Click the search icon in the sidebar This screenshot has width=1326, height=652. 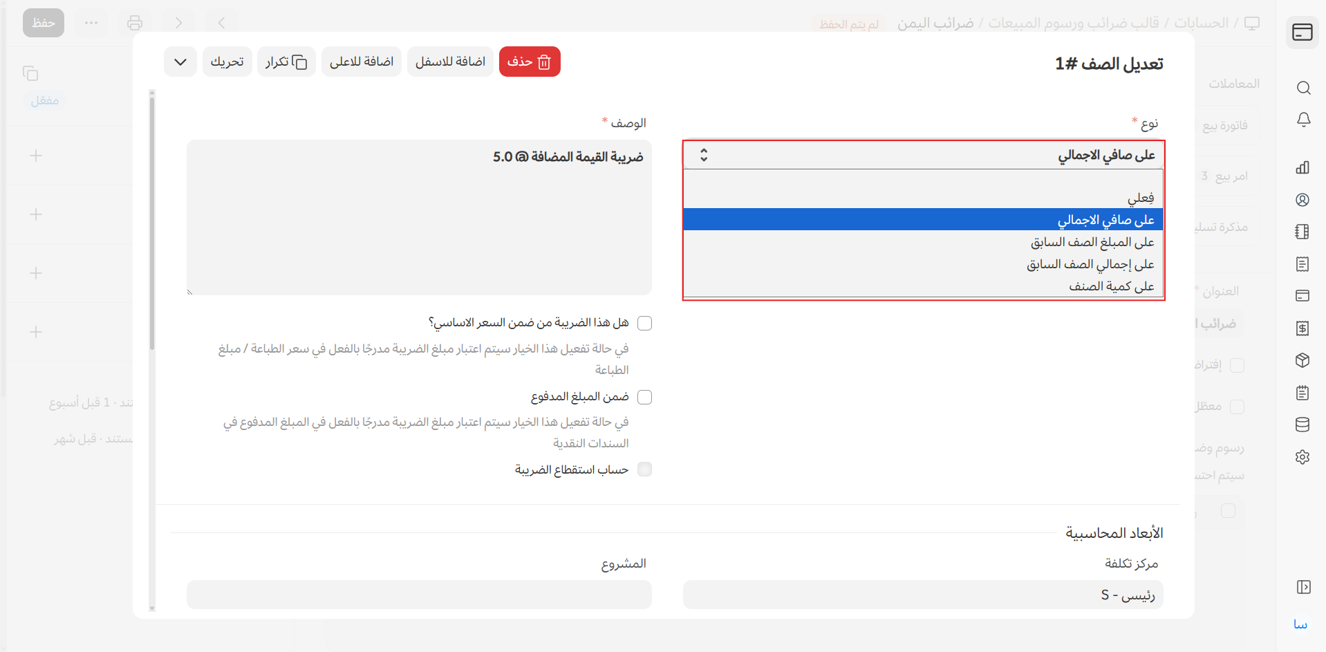[x=1303, y=88]
